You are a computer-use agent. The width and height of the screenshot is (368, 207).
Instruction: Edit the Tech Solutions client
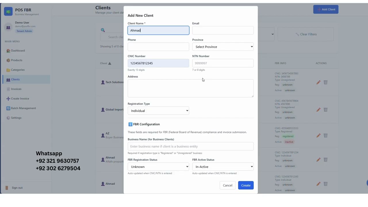coord(318,83)
